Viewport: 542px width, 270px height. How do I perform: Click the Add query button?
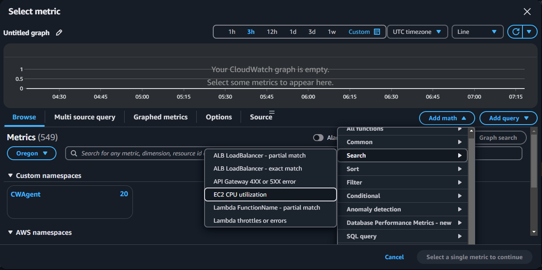(x=509, y=118)
